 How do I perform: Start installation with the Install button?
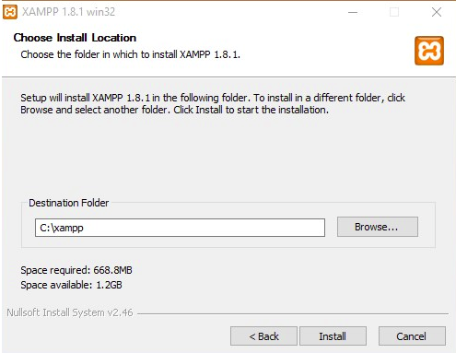pos(333,336)
